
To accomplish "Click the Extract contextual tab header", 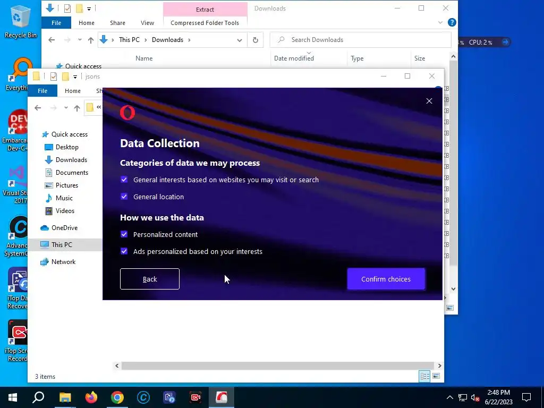I will pyautogui.click(x=205, y=10).
